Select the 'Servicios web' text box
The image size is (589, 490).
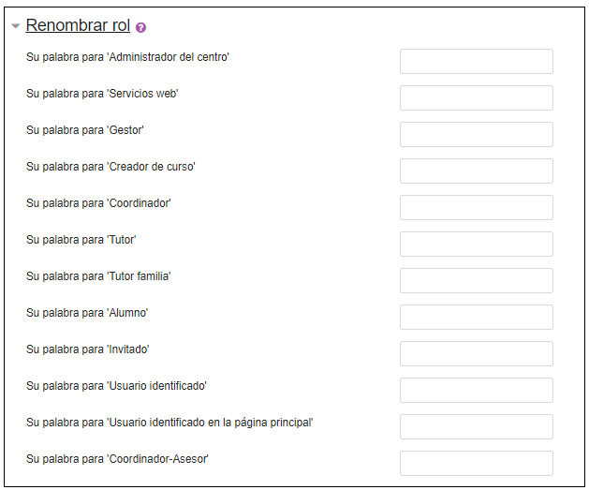point(477,97)
